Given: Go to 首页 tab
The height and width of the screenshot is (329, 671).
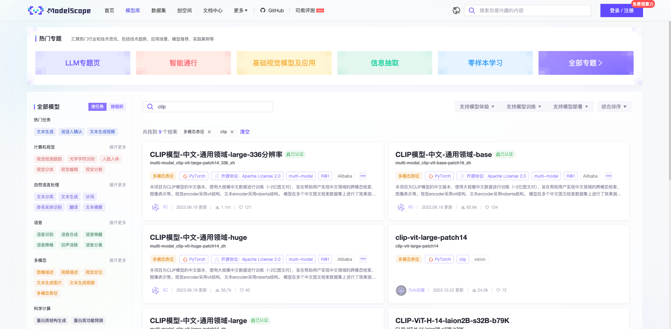Looking at the screenshot, I should click(109, 10).
